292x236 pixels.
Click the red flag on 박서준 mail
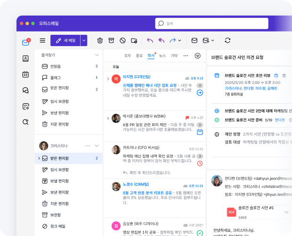pos(187,118)
